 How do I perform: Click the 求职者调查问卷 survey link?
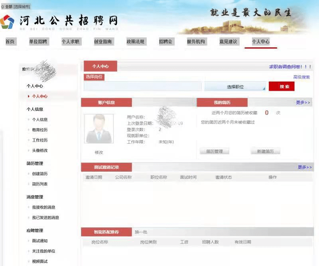tap(284, 66)
